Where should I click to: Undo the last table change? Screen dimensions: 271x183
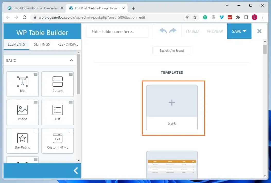coord(163,31)
